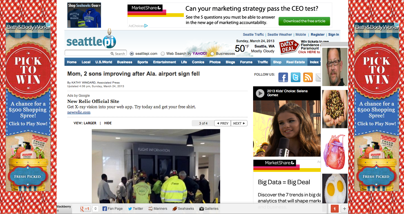Open the Twitter follow icon
The height and width of the screenshot is (214, 404).
click(296, 77)
